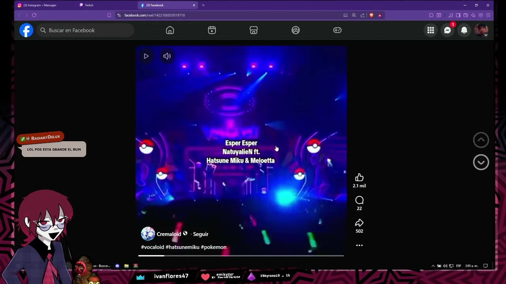Open Leo AI sparkle icon
Viewport: 506px width, 284px height.
[x=473, y=15]
